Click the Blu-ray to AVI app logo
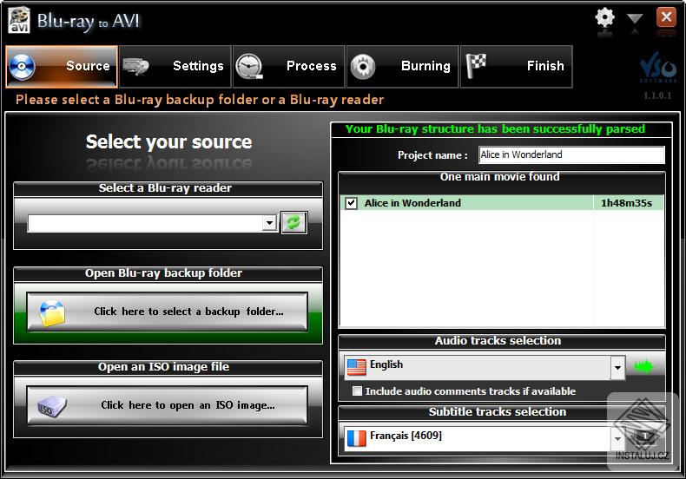686x479 pixels. 19,21
